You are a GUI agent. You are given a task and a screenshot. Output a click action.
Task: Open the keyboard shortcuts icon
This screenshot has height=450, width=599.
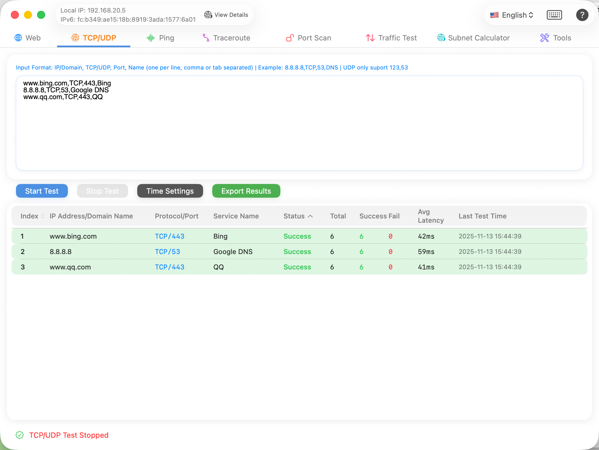click(554, 15)
